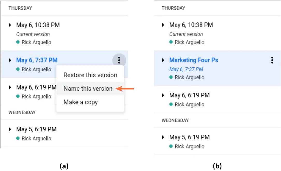281x171 pixels.
Task: Choose Restore this version from the menu
Action: click(90, 75)
